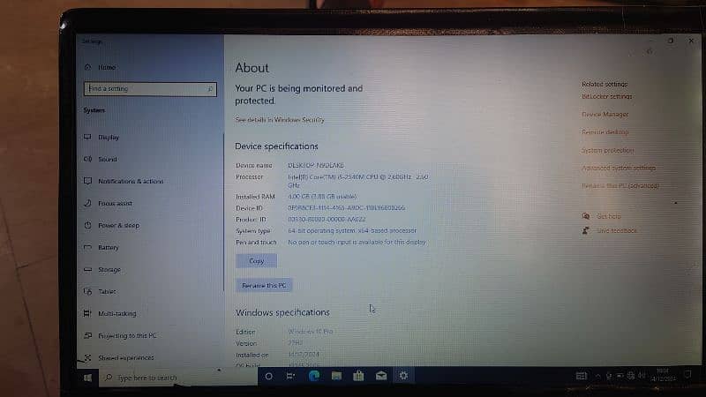The height and width of the screenshot is (397, 706).
Task: Click the Shared experiences icon
Action: (x=87, y=358)
